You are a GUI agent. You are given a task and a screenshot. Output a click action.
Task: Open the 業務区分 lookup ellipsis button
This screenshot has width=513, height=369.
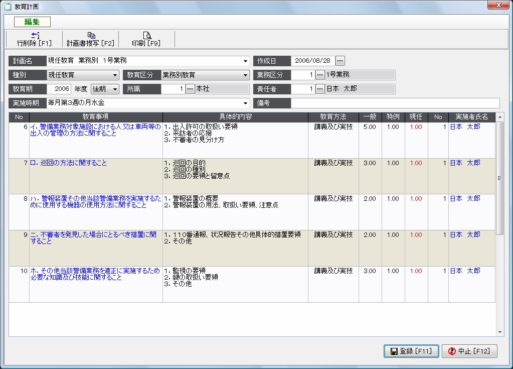(320, 75)
